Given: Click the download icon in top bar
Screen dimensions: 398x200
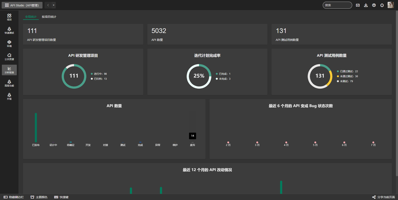Looking at the screenshot, I should click(x=366, y=5).
